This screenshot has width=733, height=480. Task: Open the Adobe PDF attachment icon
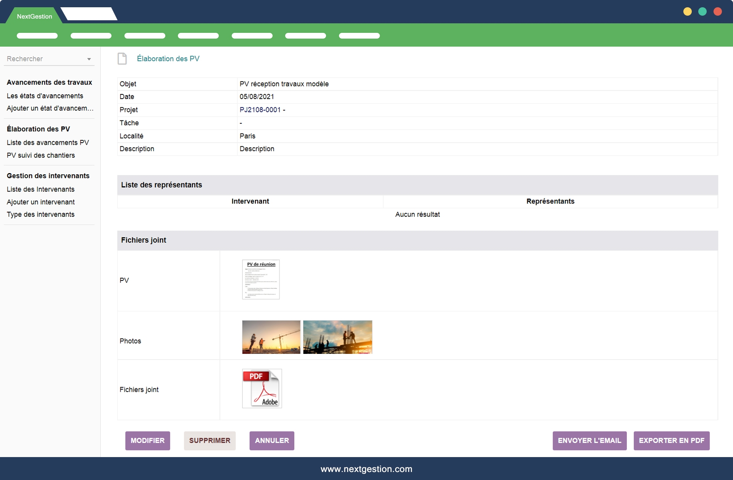click(x=262, y=388)
